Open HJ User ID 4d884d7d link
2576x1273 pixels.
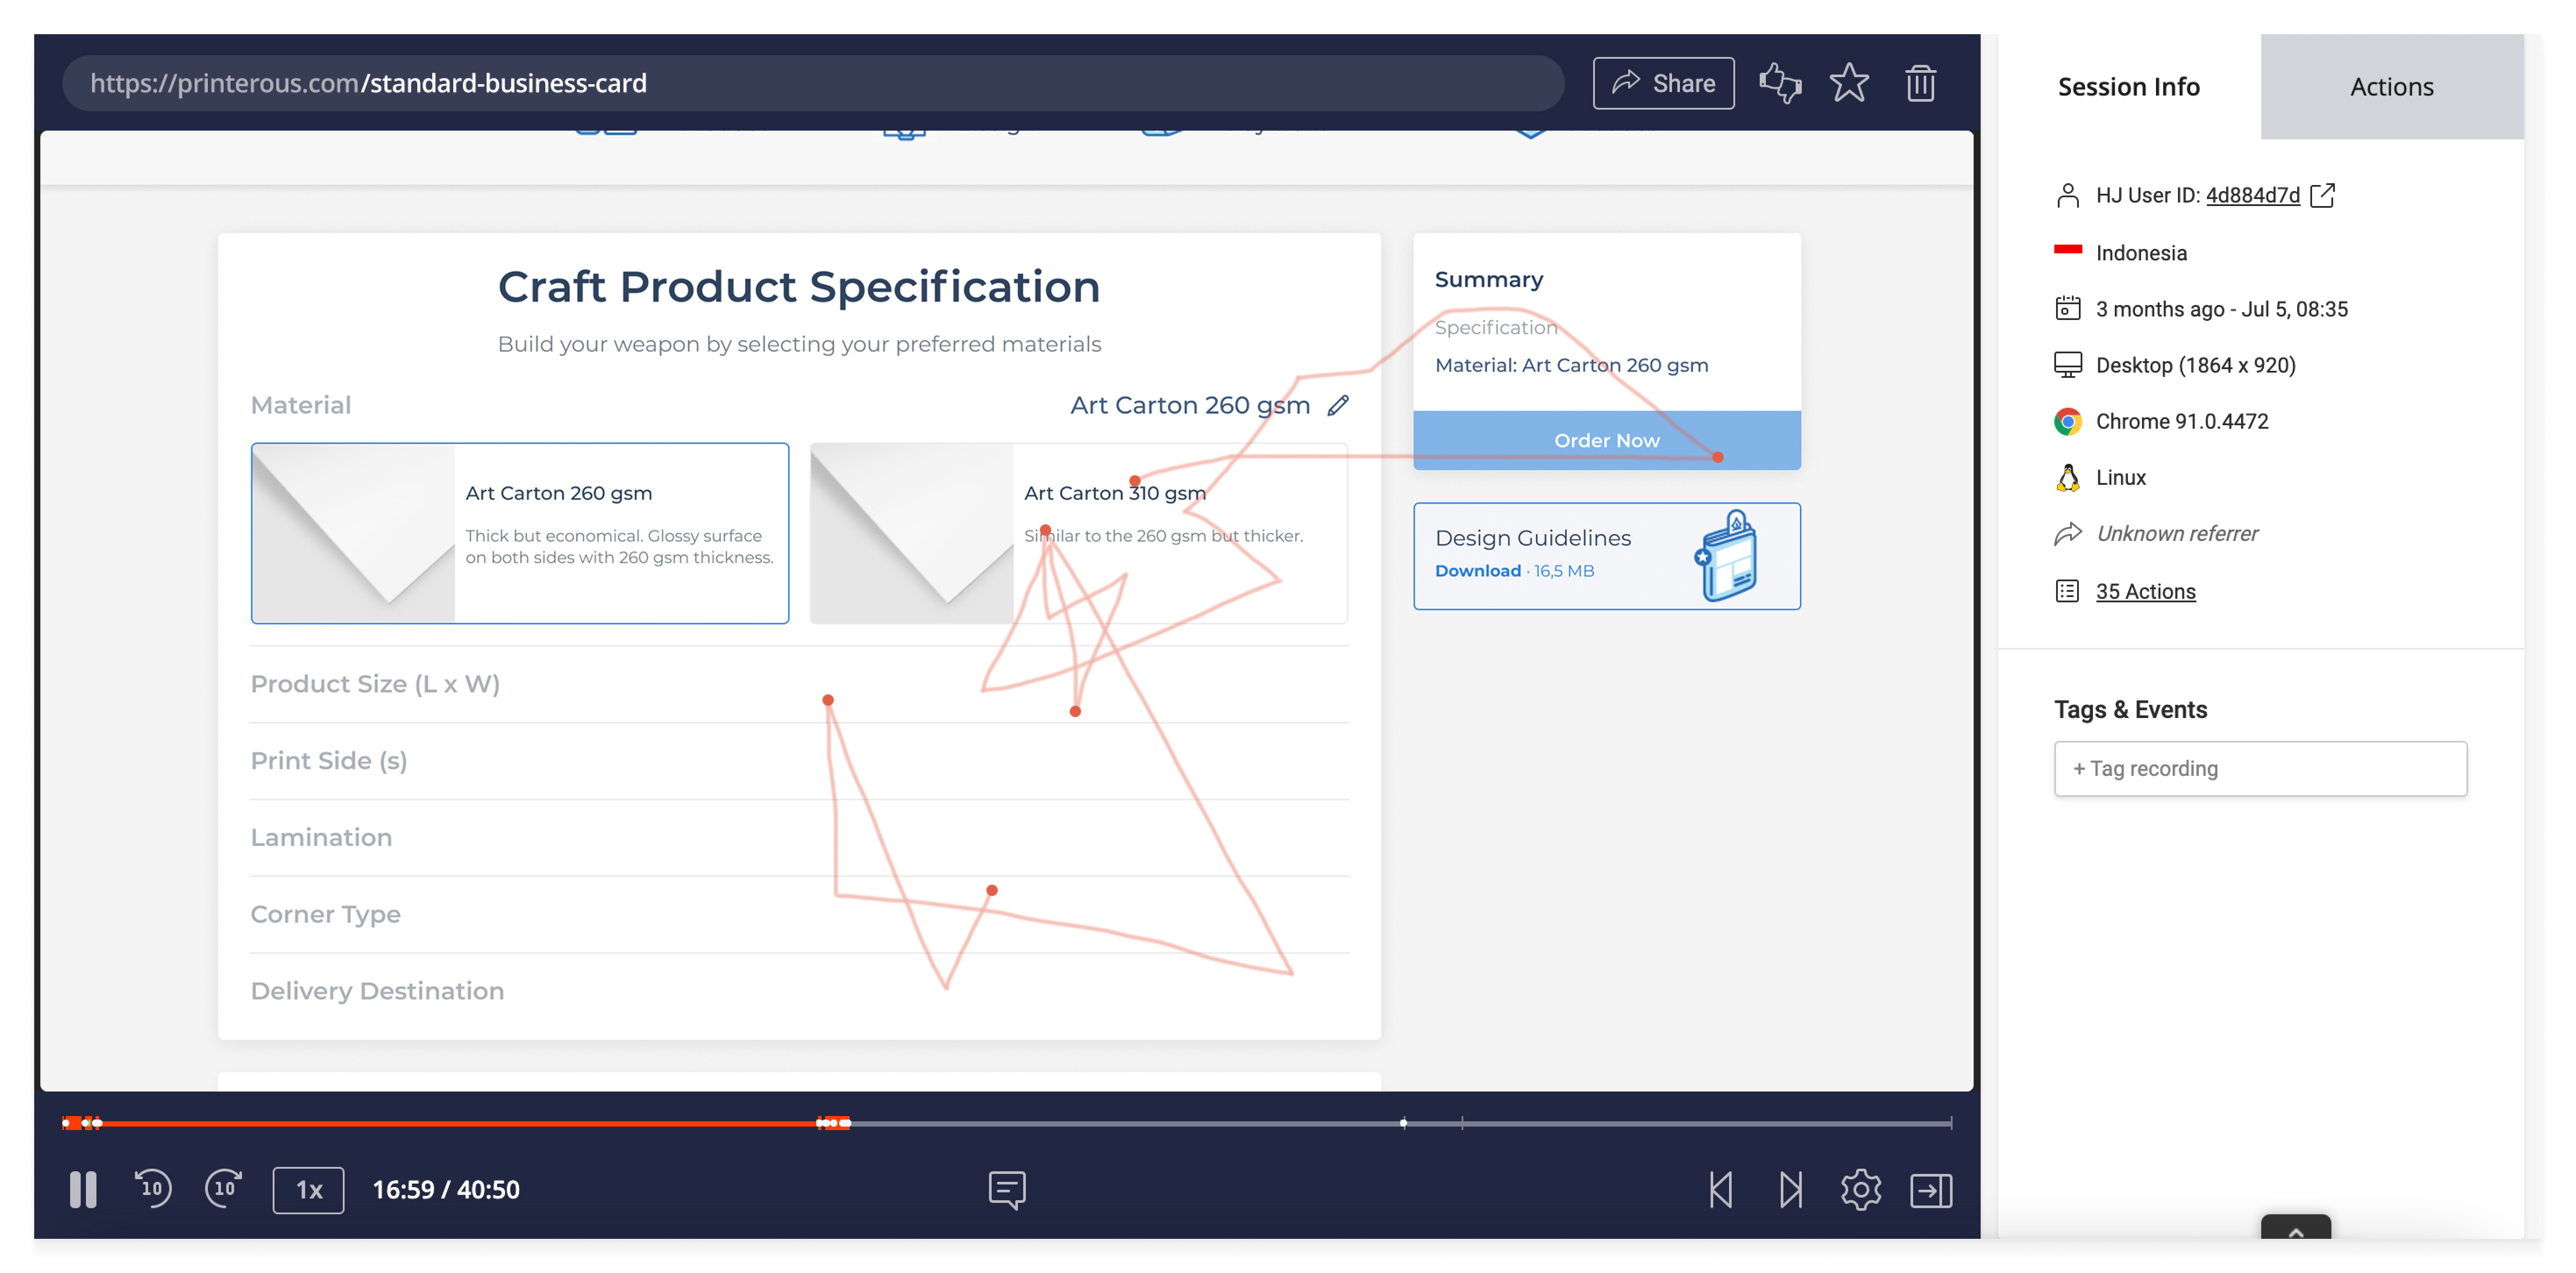pyautogui.click(x=2252, y=195)
